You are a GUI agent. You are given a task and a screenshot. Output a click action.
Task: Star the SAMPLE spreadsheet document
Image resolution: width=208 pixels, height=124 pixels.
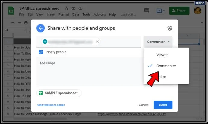(67, 8)
